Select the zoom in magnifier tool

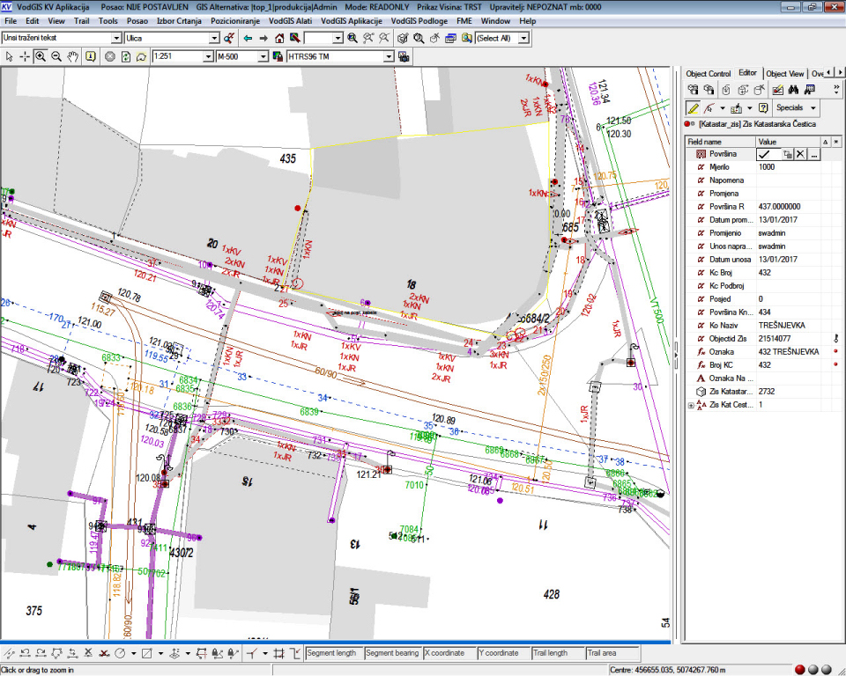click(41, 56)
